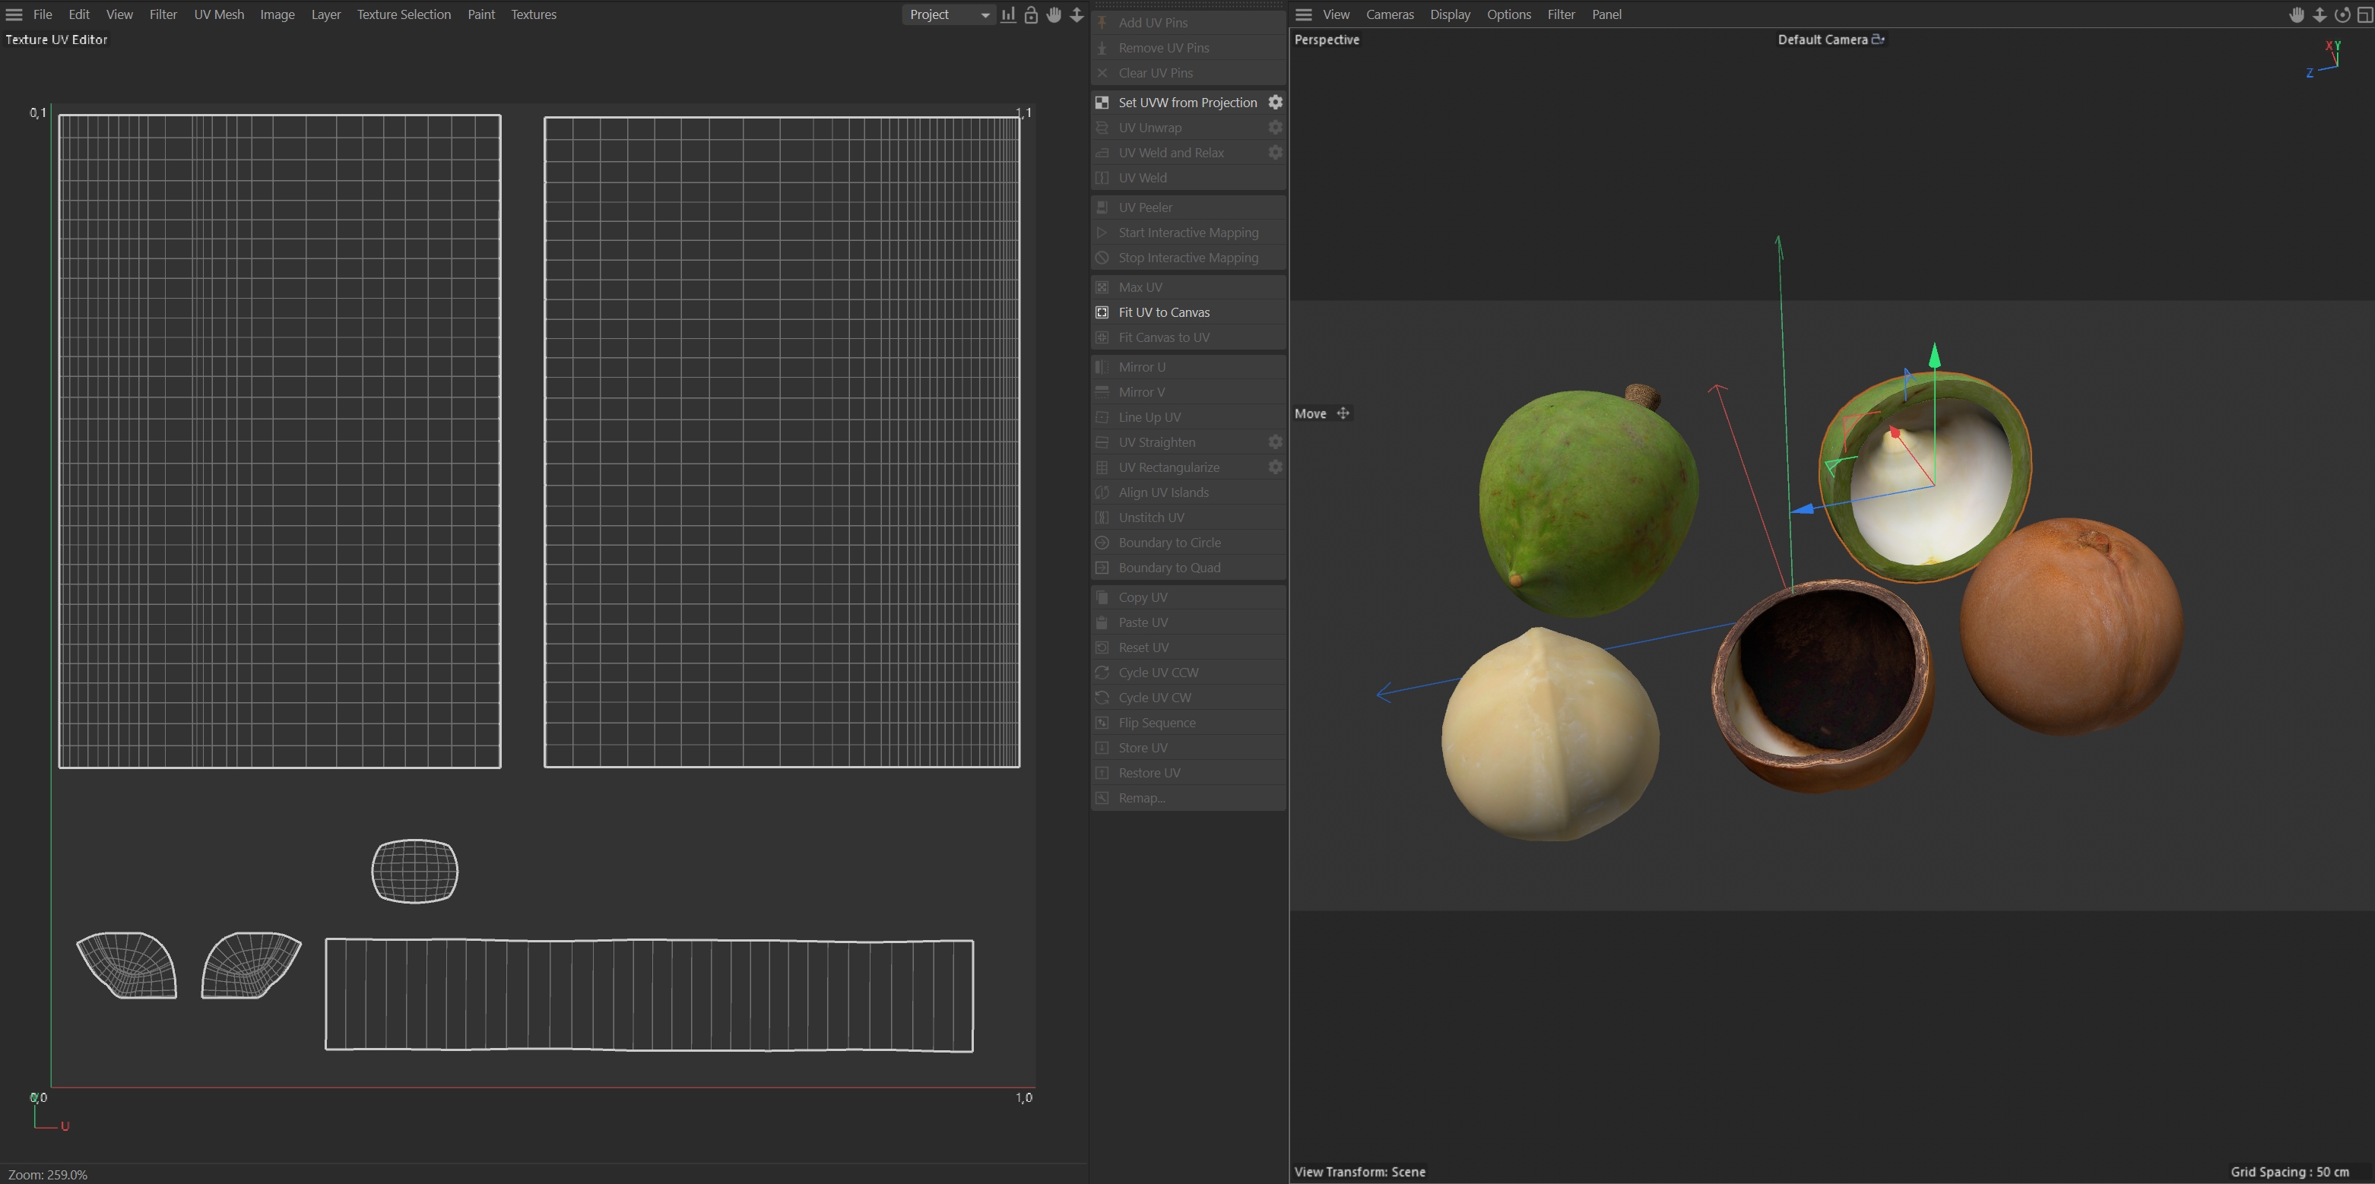Open Set UVW from Projection settings gear
The height and width of the screenshot is (1184, 2375).
[x=1275, y=103]
